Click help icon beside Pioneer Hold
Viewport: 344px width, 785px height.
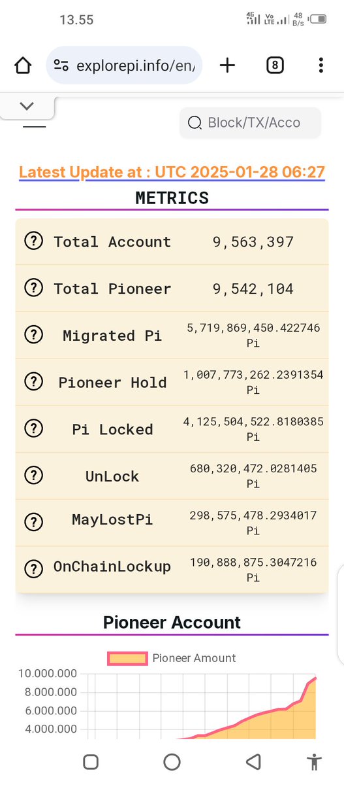[x=33, y=382]
